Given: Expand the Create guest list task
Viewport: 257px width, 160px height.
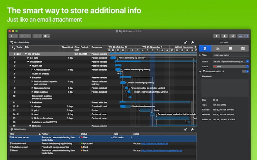Looking at the screenshot, I should pyautogui.click(x=32, y=70).
